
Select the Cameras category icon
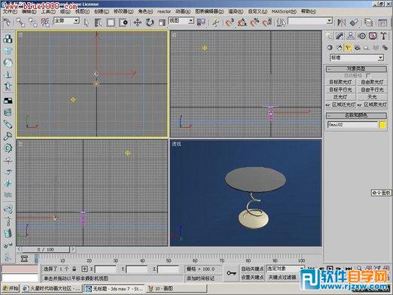[x=357, y=47]
